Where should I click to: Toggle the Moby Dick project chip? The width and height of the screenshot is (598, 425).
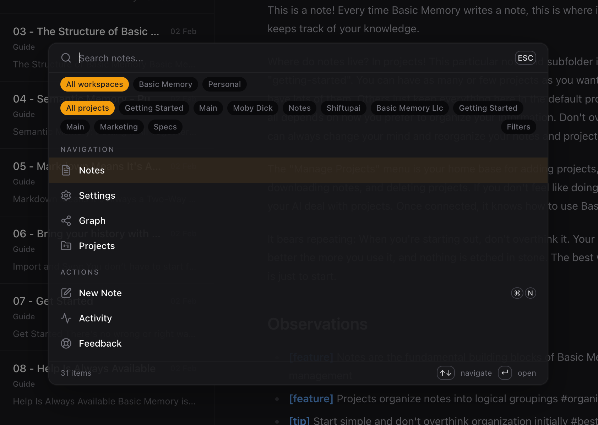[x=253, y=108]
